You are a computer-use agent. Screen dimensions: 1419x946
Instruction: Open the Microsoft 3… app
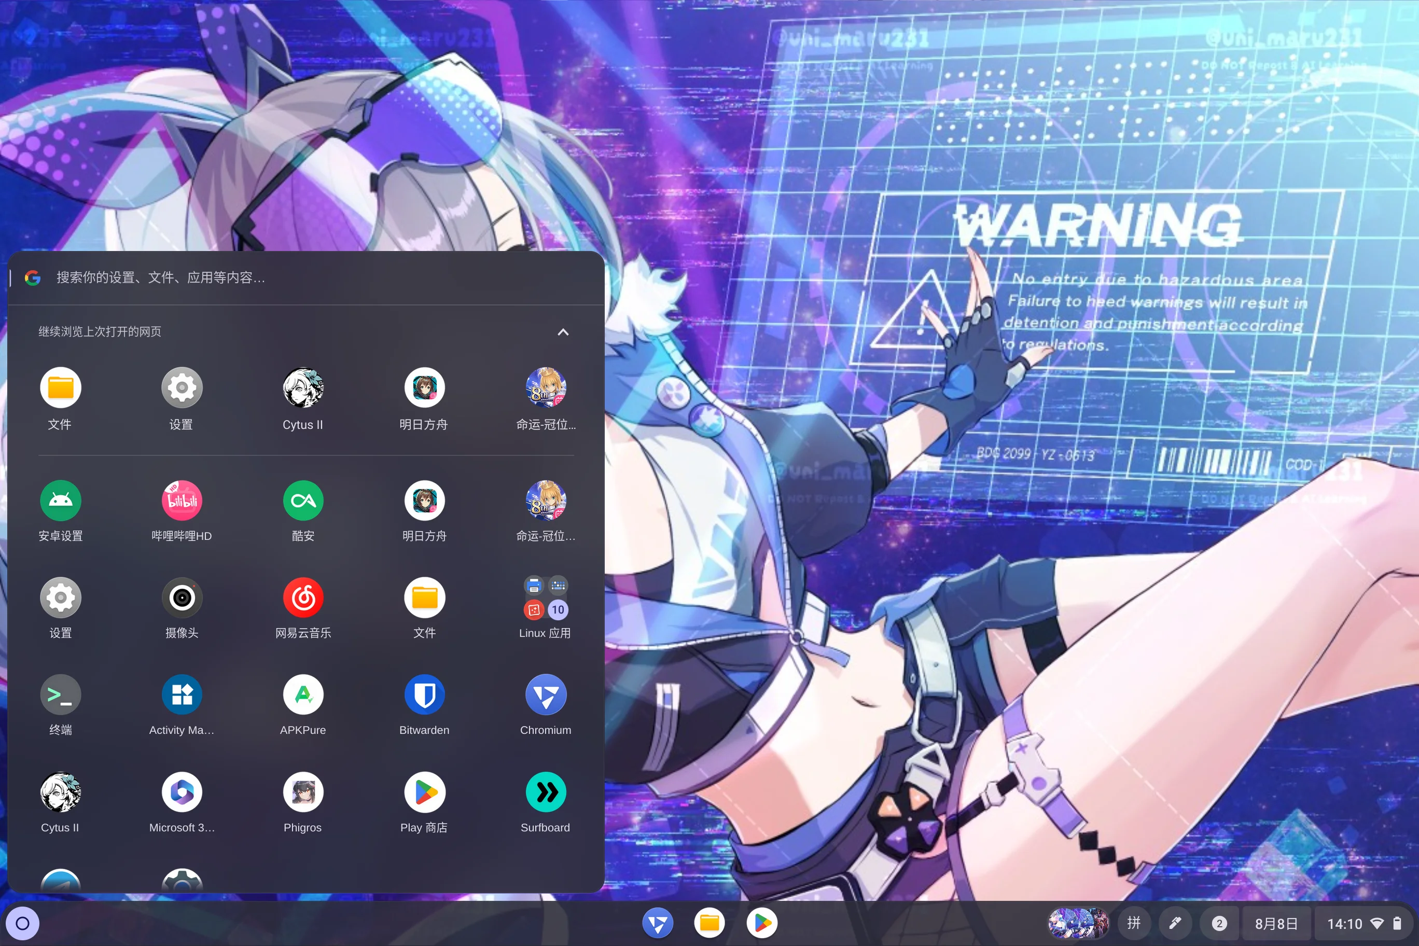[x=182, y=792]
